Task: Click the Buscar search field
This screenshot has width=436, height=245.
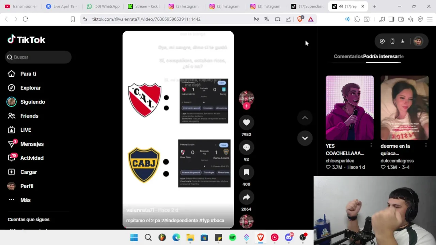Action: tap(38, 57)
